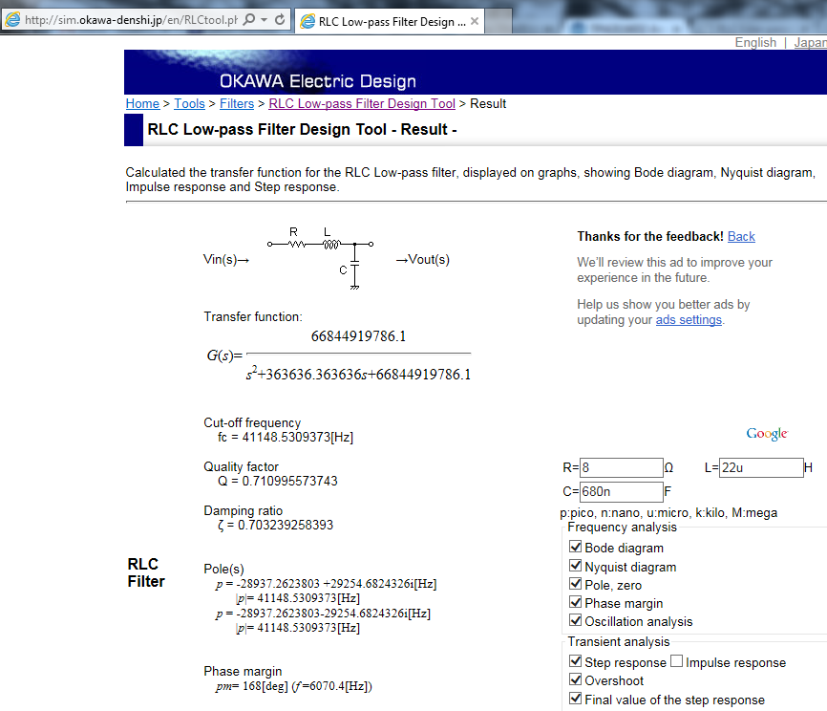Toggle the Pole, zero checkbox

click(576, 584)
